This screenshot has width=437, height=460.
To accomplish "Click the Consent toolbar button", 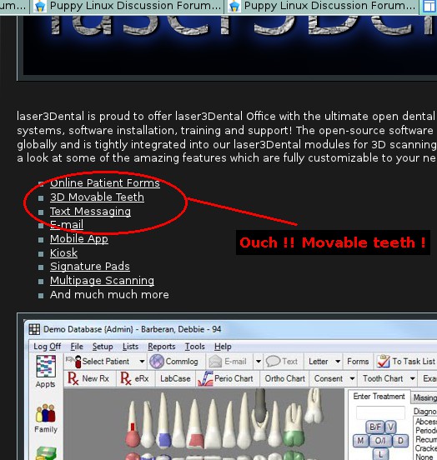I will [329, 378].
